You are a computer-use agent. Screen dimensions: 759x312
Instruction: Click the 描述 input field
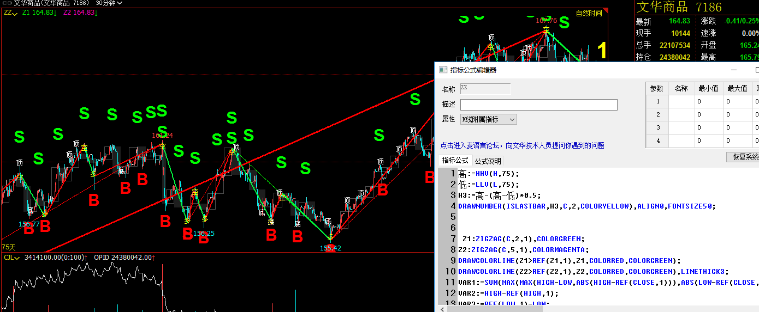pos(539,105)
